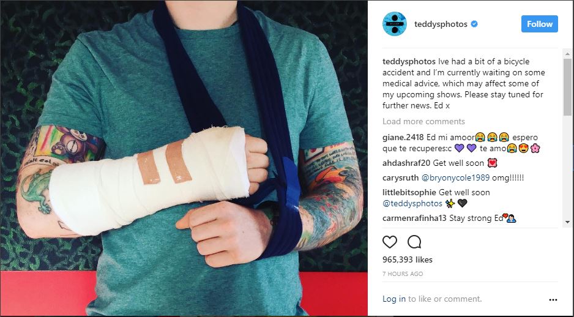Click the heart like icon
This screenshot has height=317, width=574.
(x=389, y=242)
